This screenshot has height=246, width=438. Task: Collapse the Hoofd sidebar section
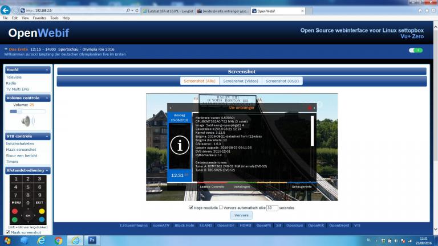(48, 69)
